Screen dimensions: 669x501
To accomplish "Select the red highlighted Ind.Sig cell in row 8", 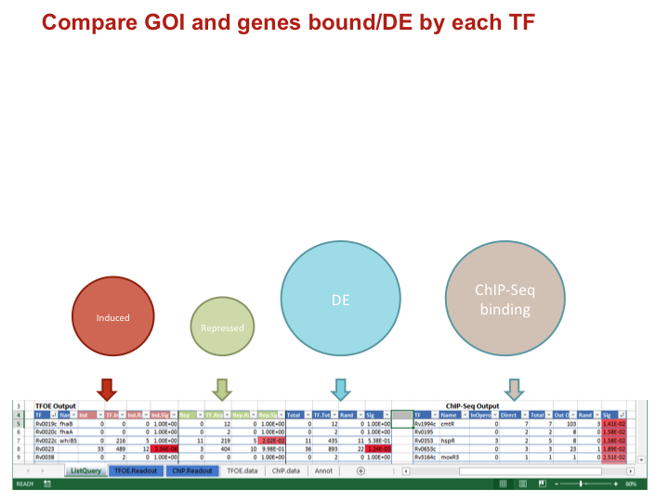I will [x=164, y=449].
